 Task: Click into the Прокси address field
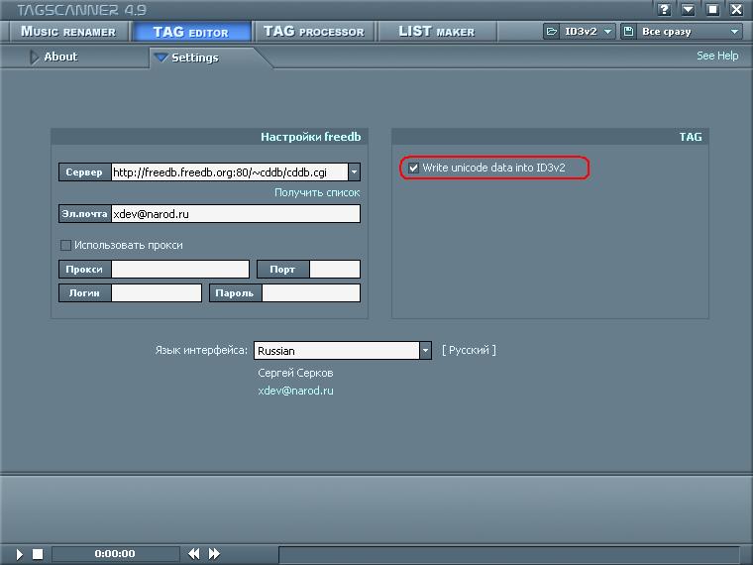[180, 269]
